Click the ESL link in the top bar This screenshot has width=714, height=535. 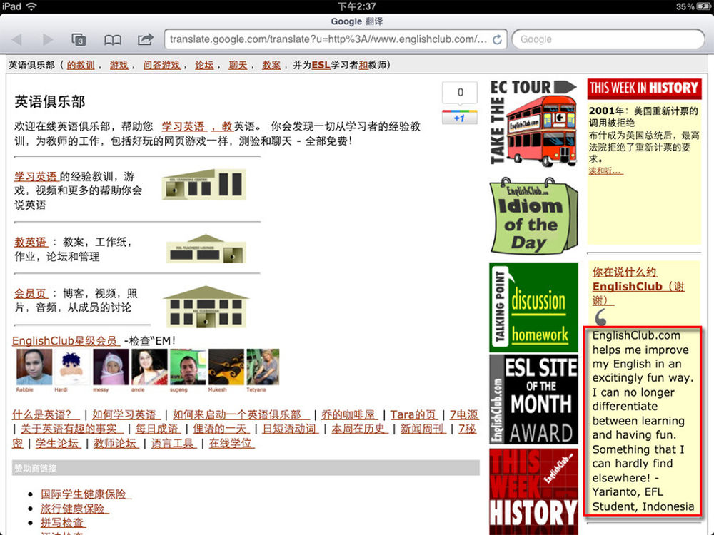pos(321,66)
